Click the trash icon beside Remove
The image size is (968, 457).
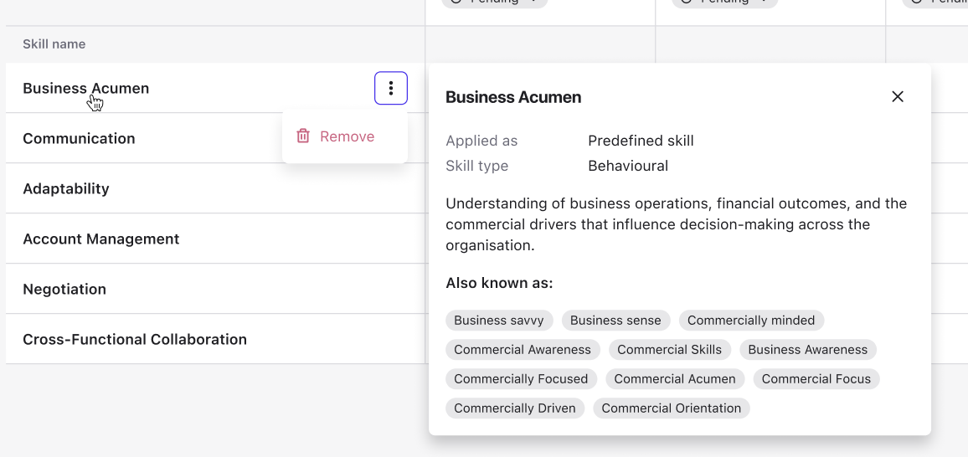tap(302, 136)
